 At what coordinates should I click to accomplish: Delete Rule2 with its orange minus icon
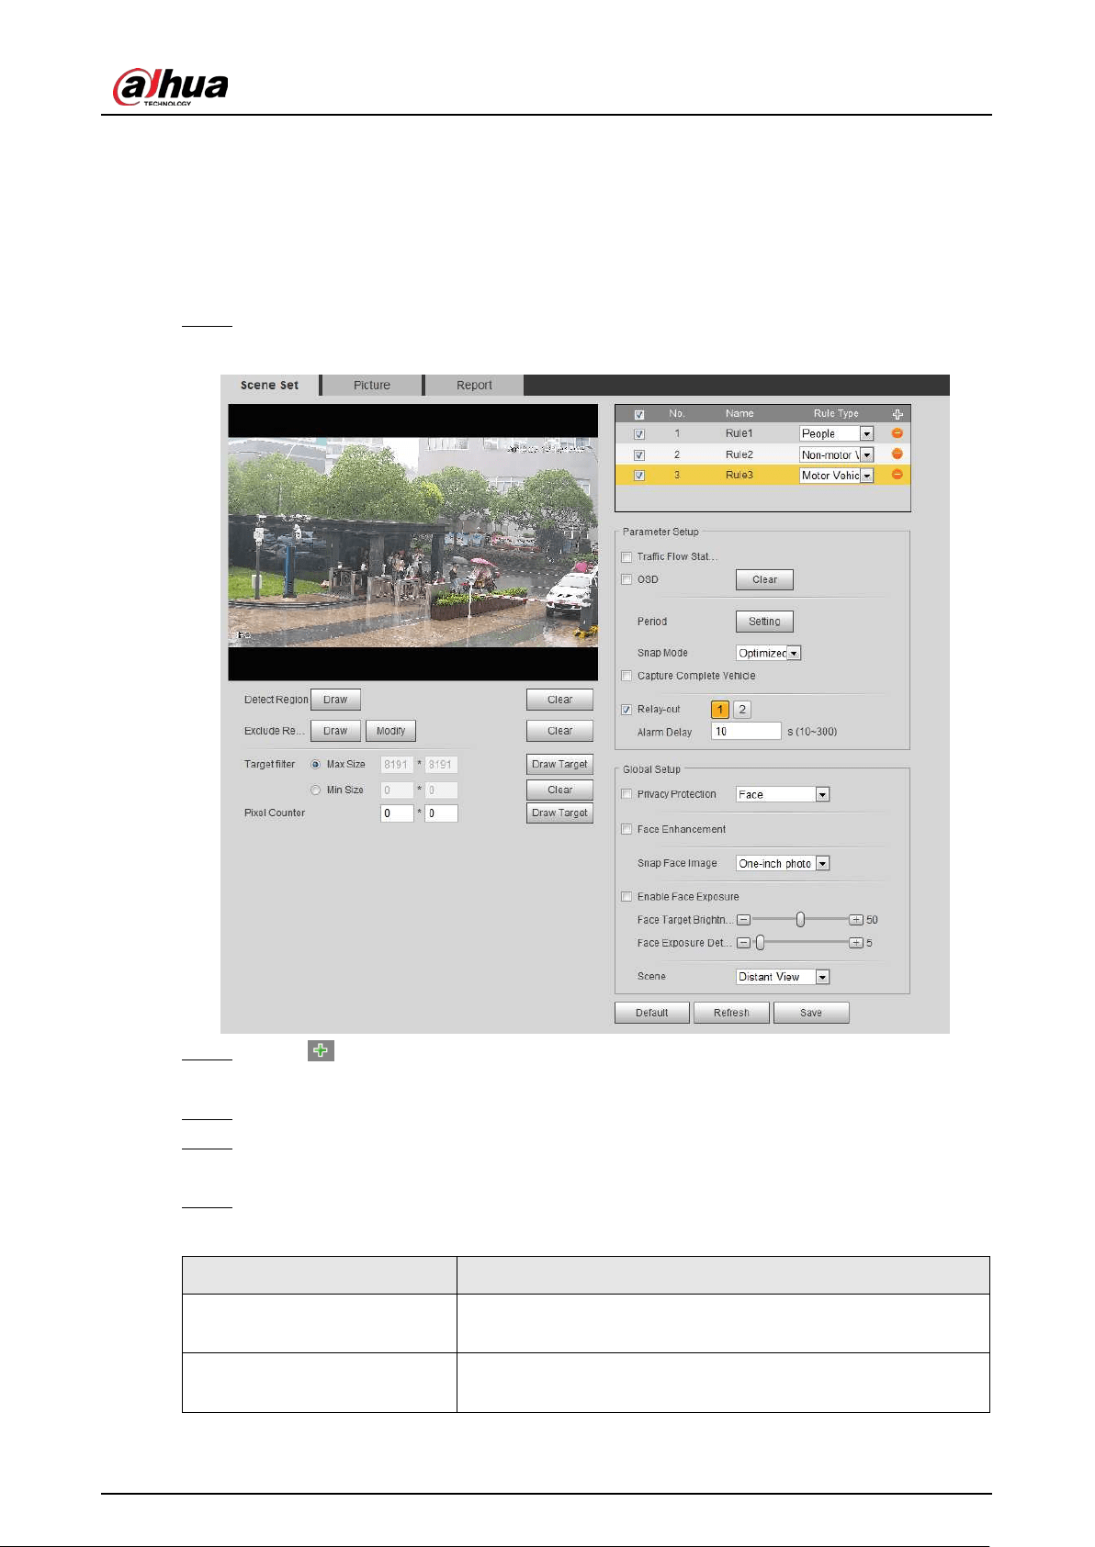click(897, 454)
